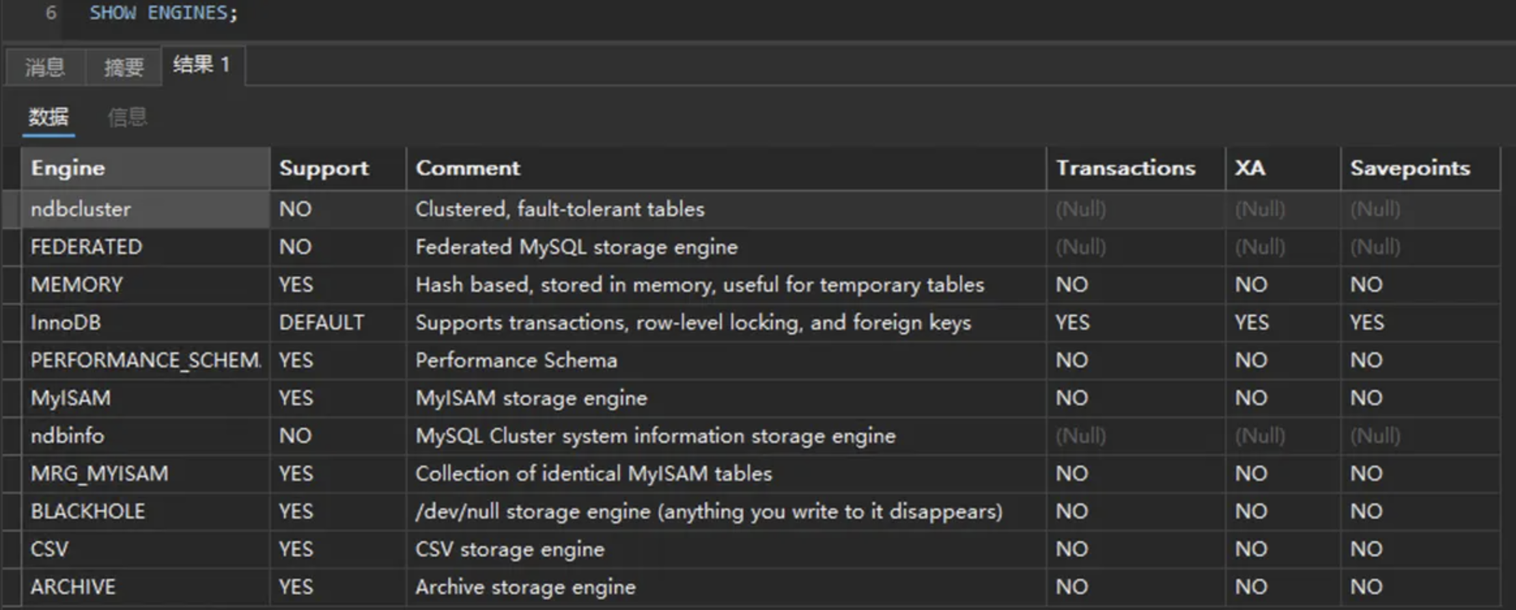This screenshot has width=1516, height=610.
Task: Click the Performance Schema comment cell
Action: point(516,360)
